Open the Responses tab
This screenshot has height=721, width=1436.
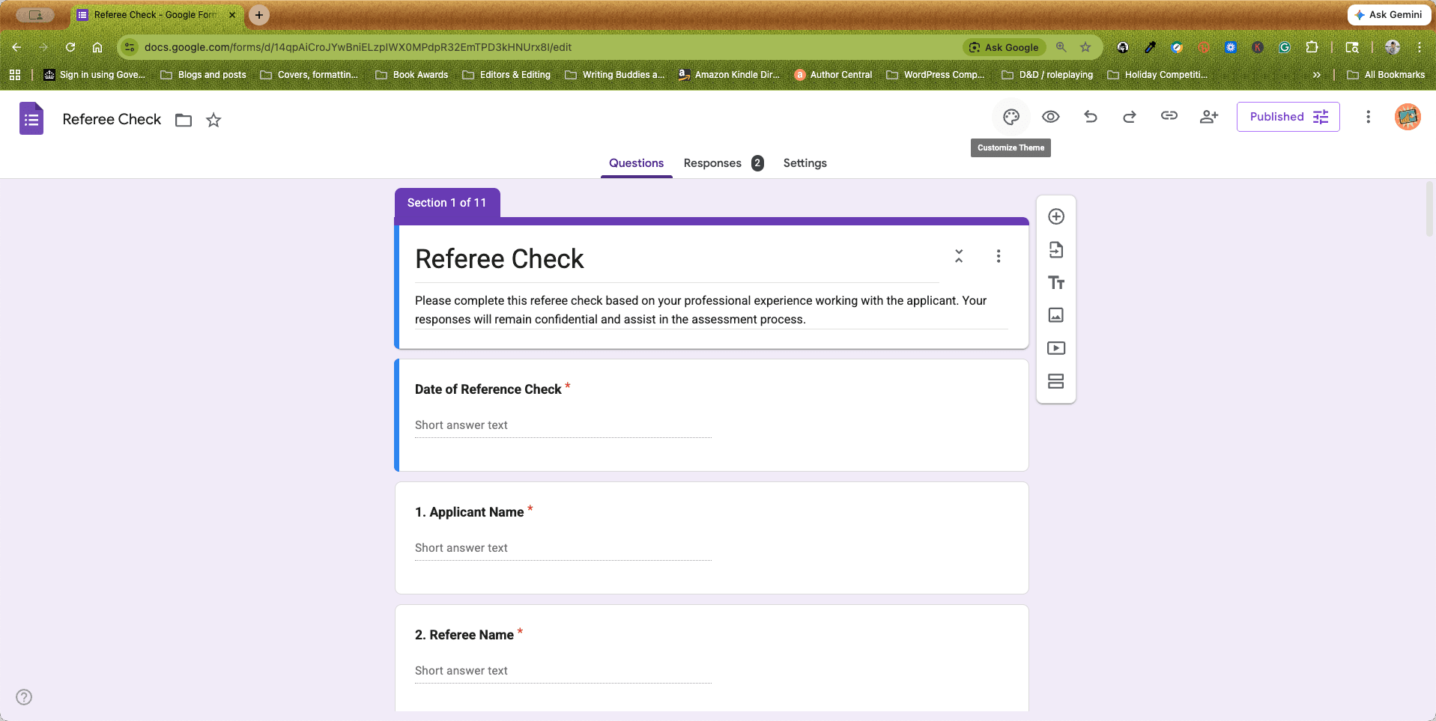(723, 163)
